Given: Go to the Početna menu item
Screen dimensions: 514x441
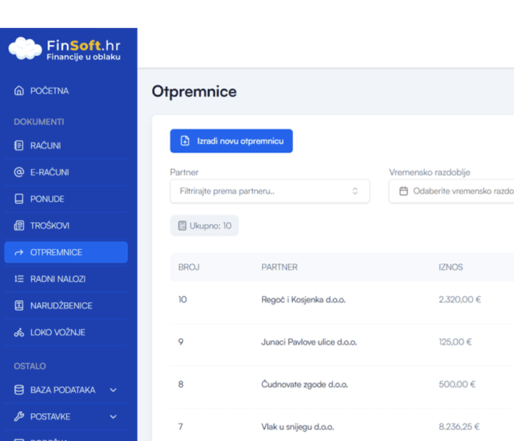Looking at the screenshot, I should point(49,91).
